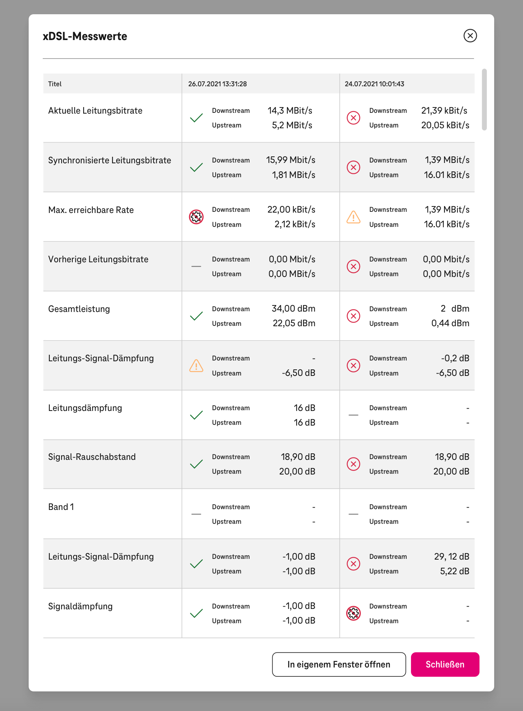Select the Aktuelle Leitungsbitrate row label

click(95, 111)
